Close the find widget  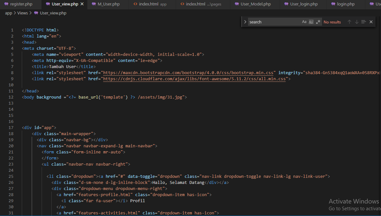click(371, 22)
